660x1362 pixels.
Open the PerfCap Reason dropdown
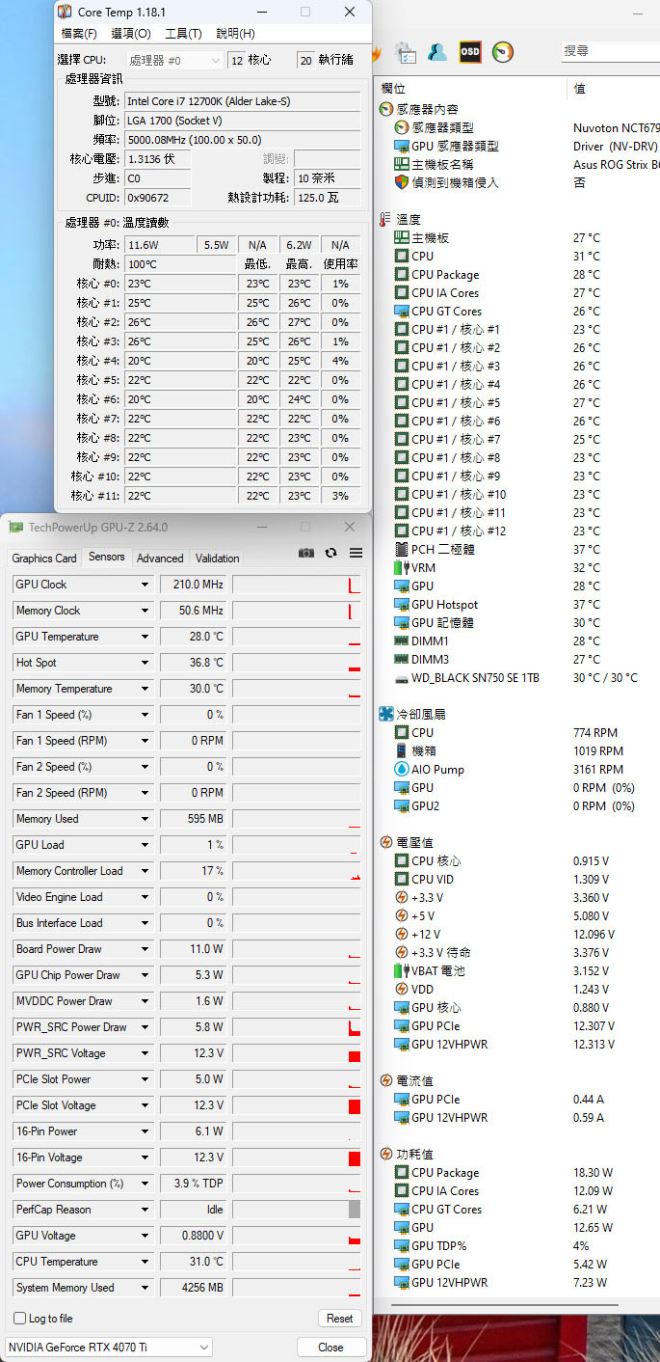tap(145, 1210)
